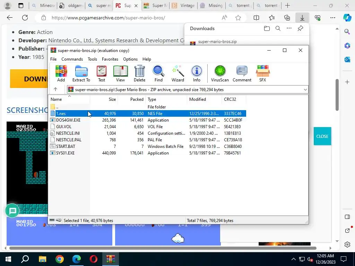Toggle Edge split screen icon
This screenshot has height=266, width=355.
coord(256,18)
